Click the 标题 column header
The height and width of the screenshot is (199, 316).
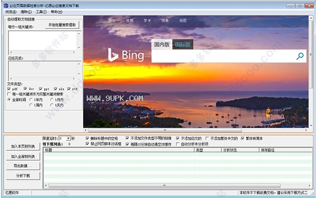[x=119, y=150]
